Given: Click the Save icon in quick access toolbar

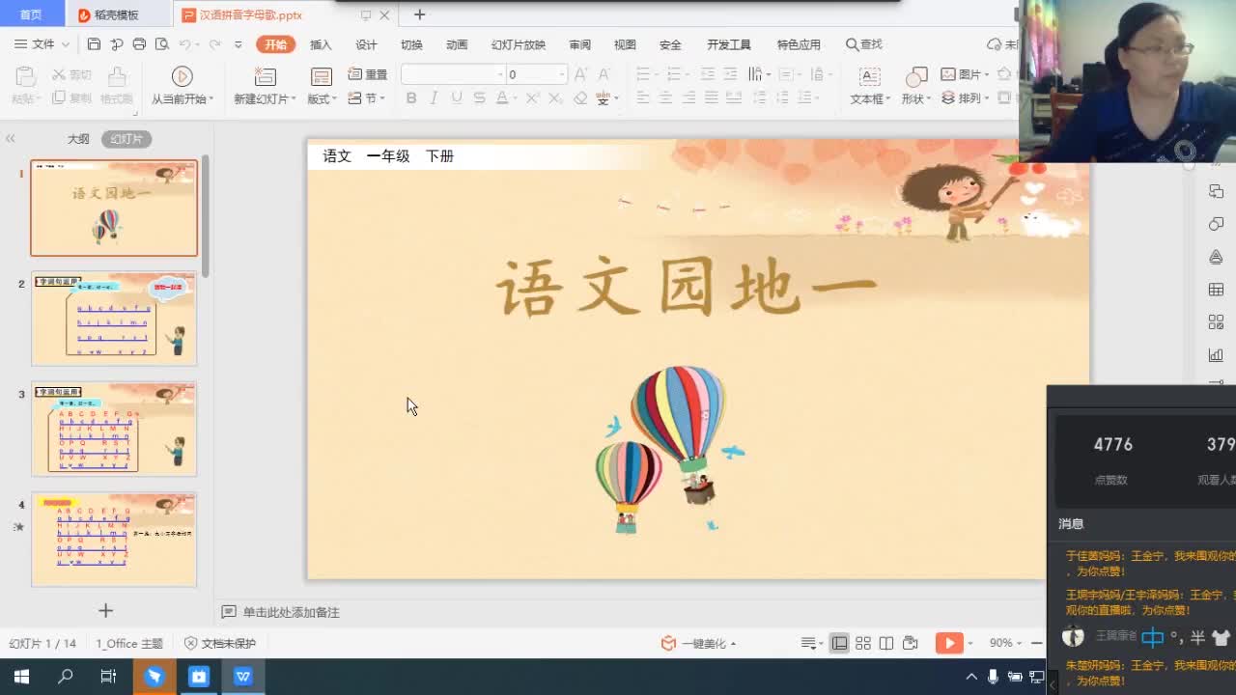Looking at the screenshot, I should [x=94, y=44].
